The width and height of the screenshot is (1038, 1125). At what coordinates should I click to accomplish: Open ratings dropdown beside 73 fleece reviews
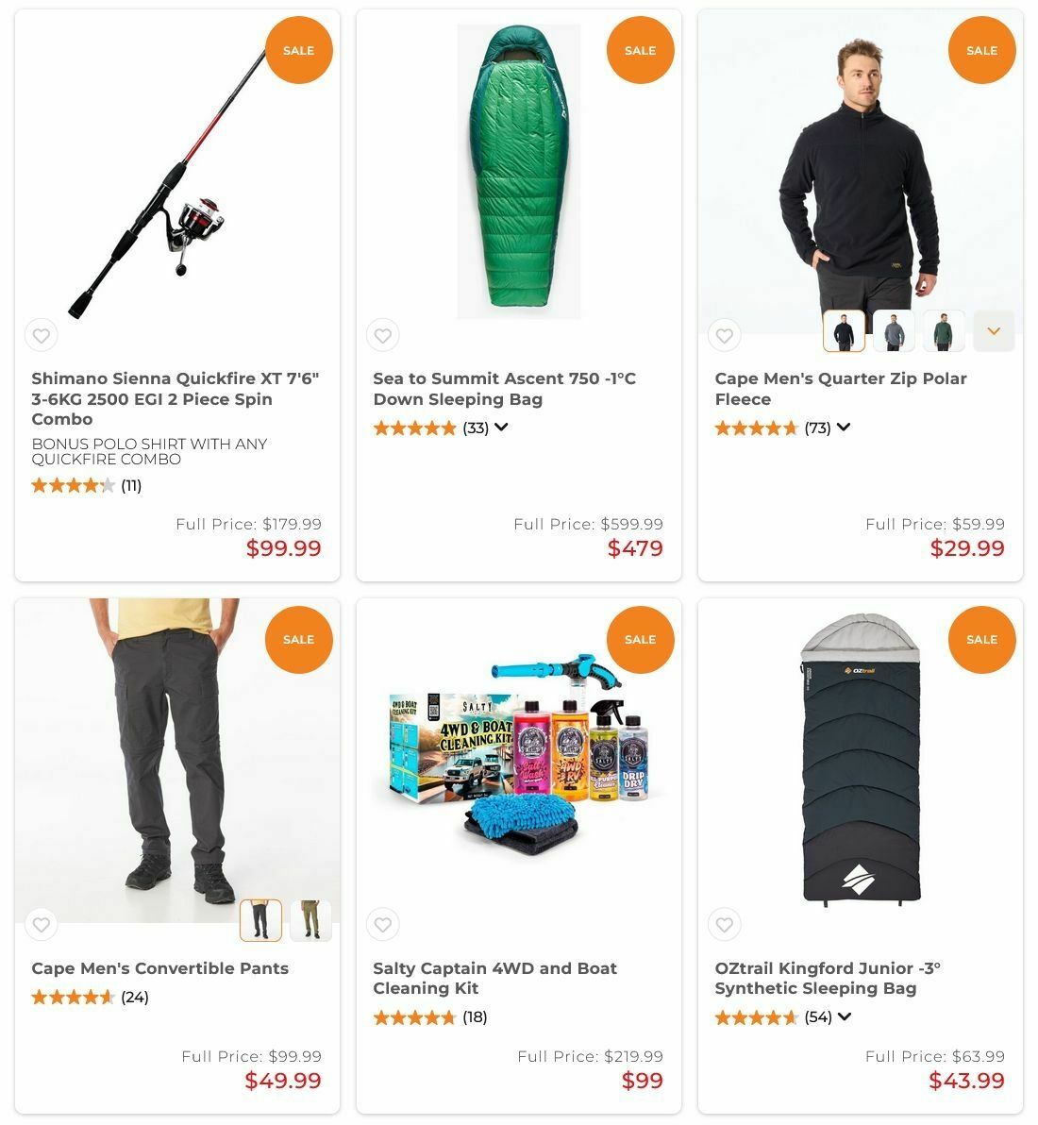(x=844, y=427)
